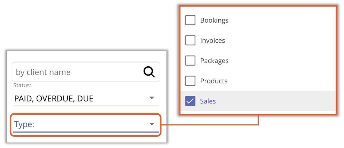Toggle the Products checkbox on
Image resolution: width=344 pixels, height=148 pixels.
[190, 81]
